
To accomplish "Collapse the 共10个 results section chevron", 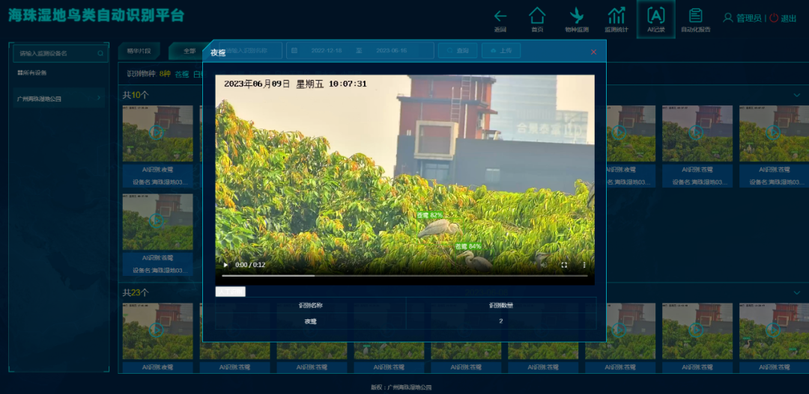I will 796,95.
